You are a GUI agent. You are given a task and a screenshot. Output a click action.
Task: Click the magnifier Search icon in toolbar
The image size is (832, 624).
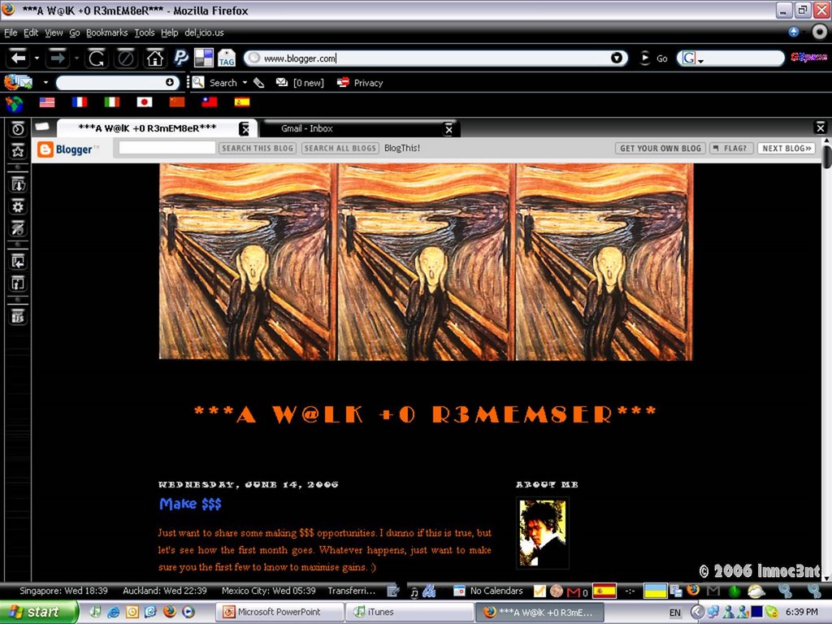(x=198, y=82)
